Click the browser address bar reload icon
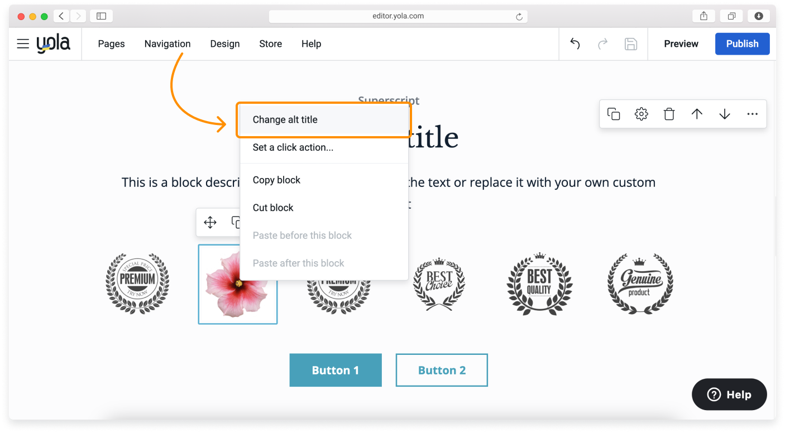Viewport: 785px width, 433px height. click(519, 17)
